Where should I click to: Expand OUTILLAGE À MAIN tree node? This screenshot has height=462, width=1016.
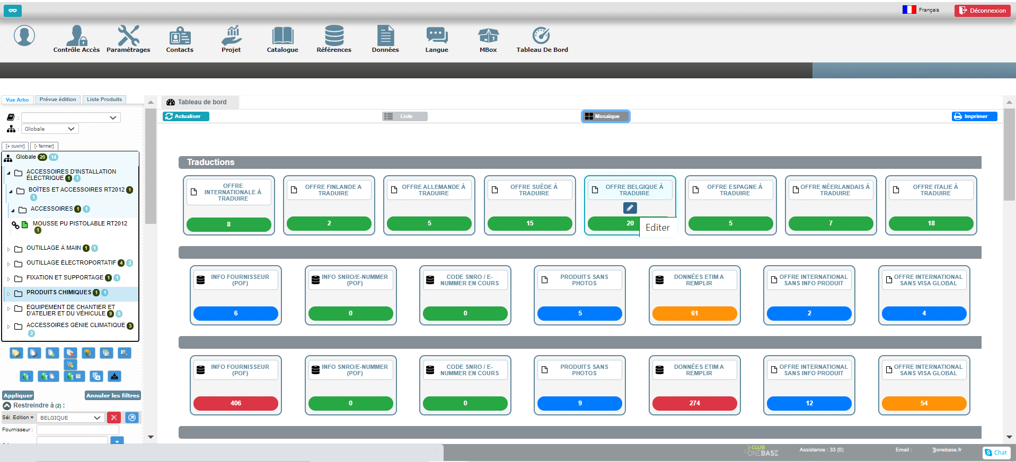click(8, 249)
